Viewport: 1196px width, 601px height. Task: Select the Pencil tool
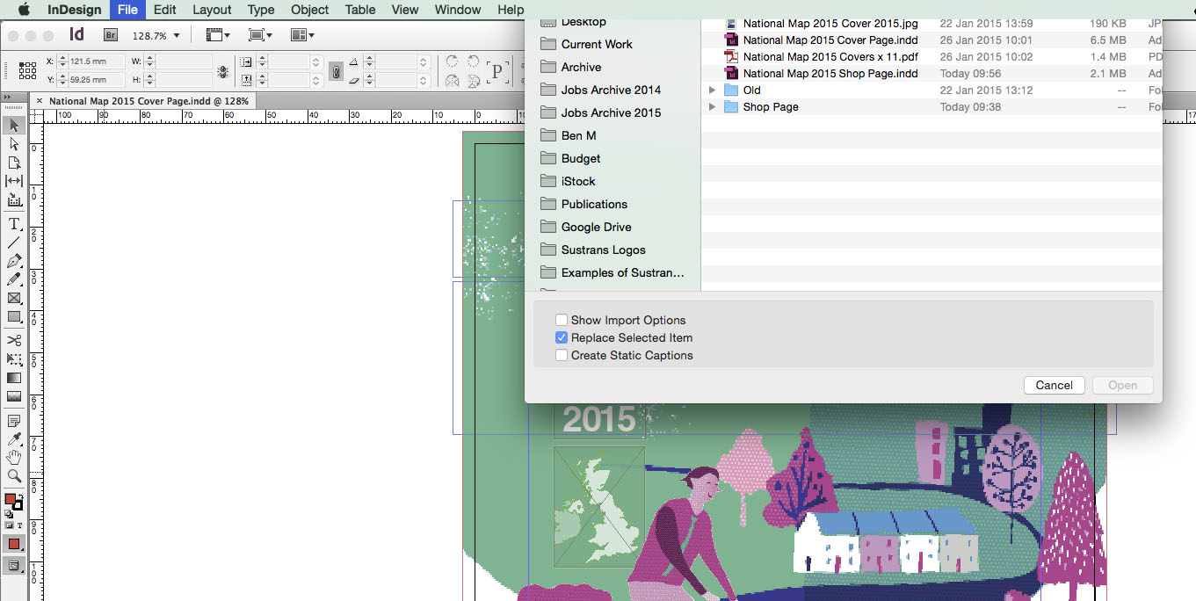click(14, 279)
